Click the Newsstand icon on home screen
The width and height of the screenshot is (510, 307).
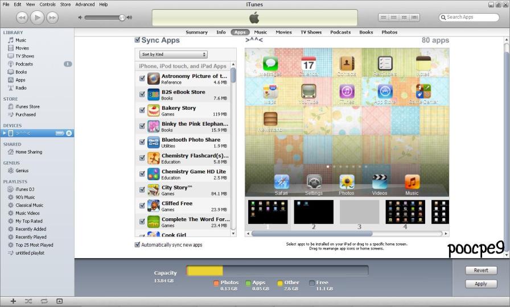point(270,119)
